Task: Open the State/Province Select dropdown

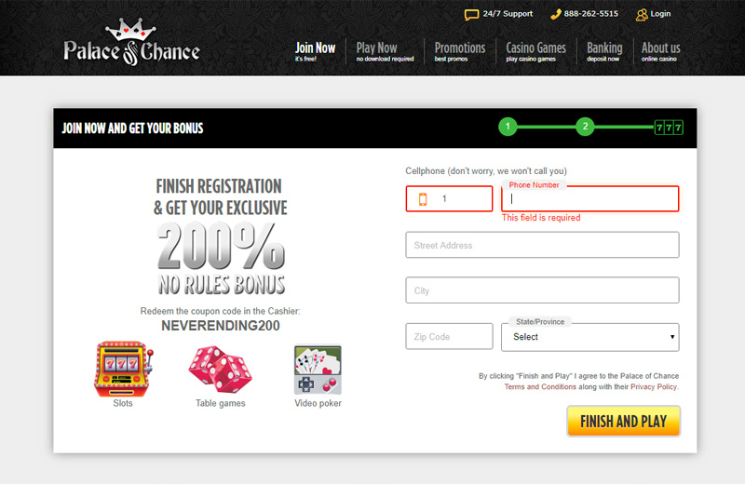Action: (x=589, y=337)
